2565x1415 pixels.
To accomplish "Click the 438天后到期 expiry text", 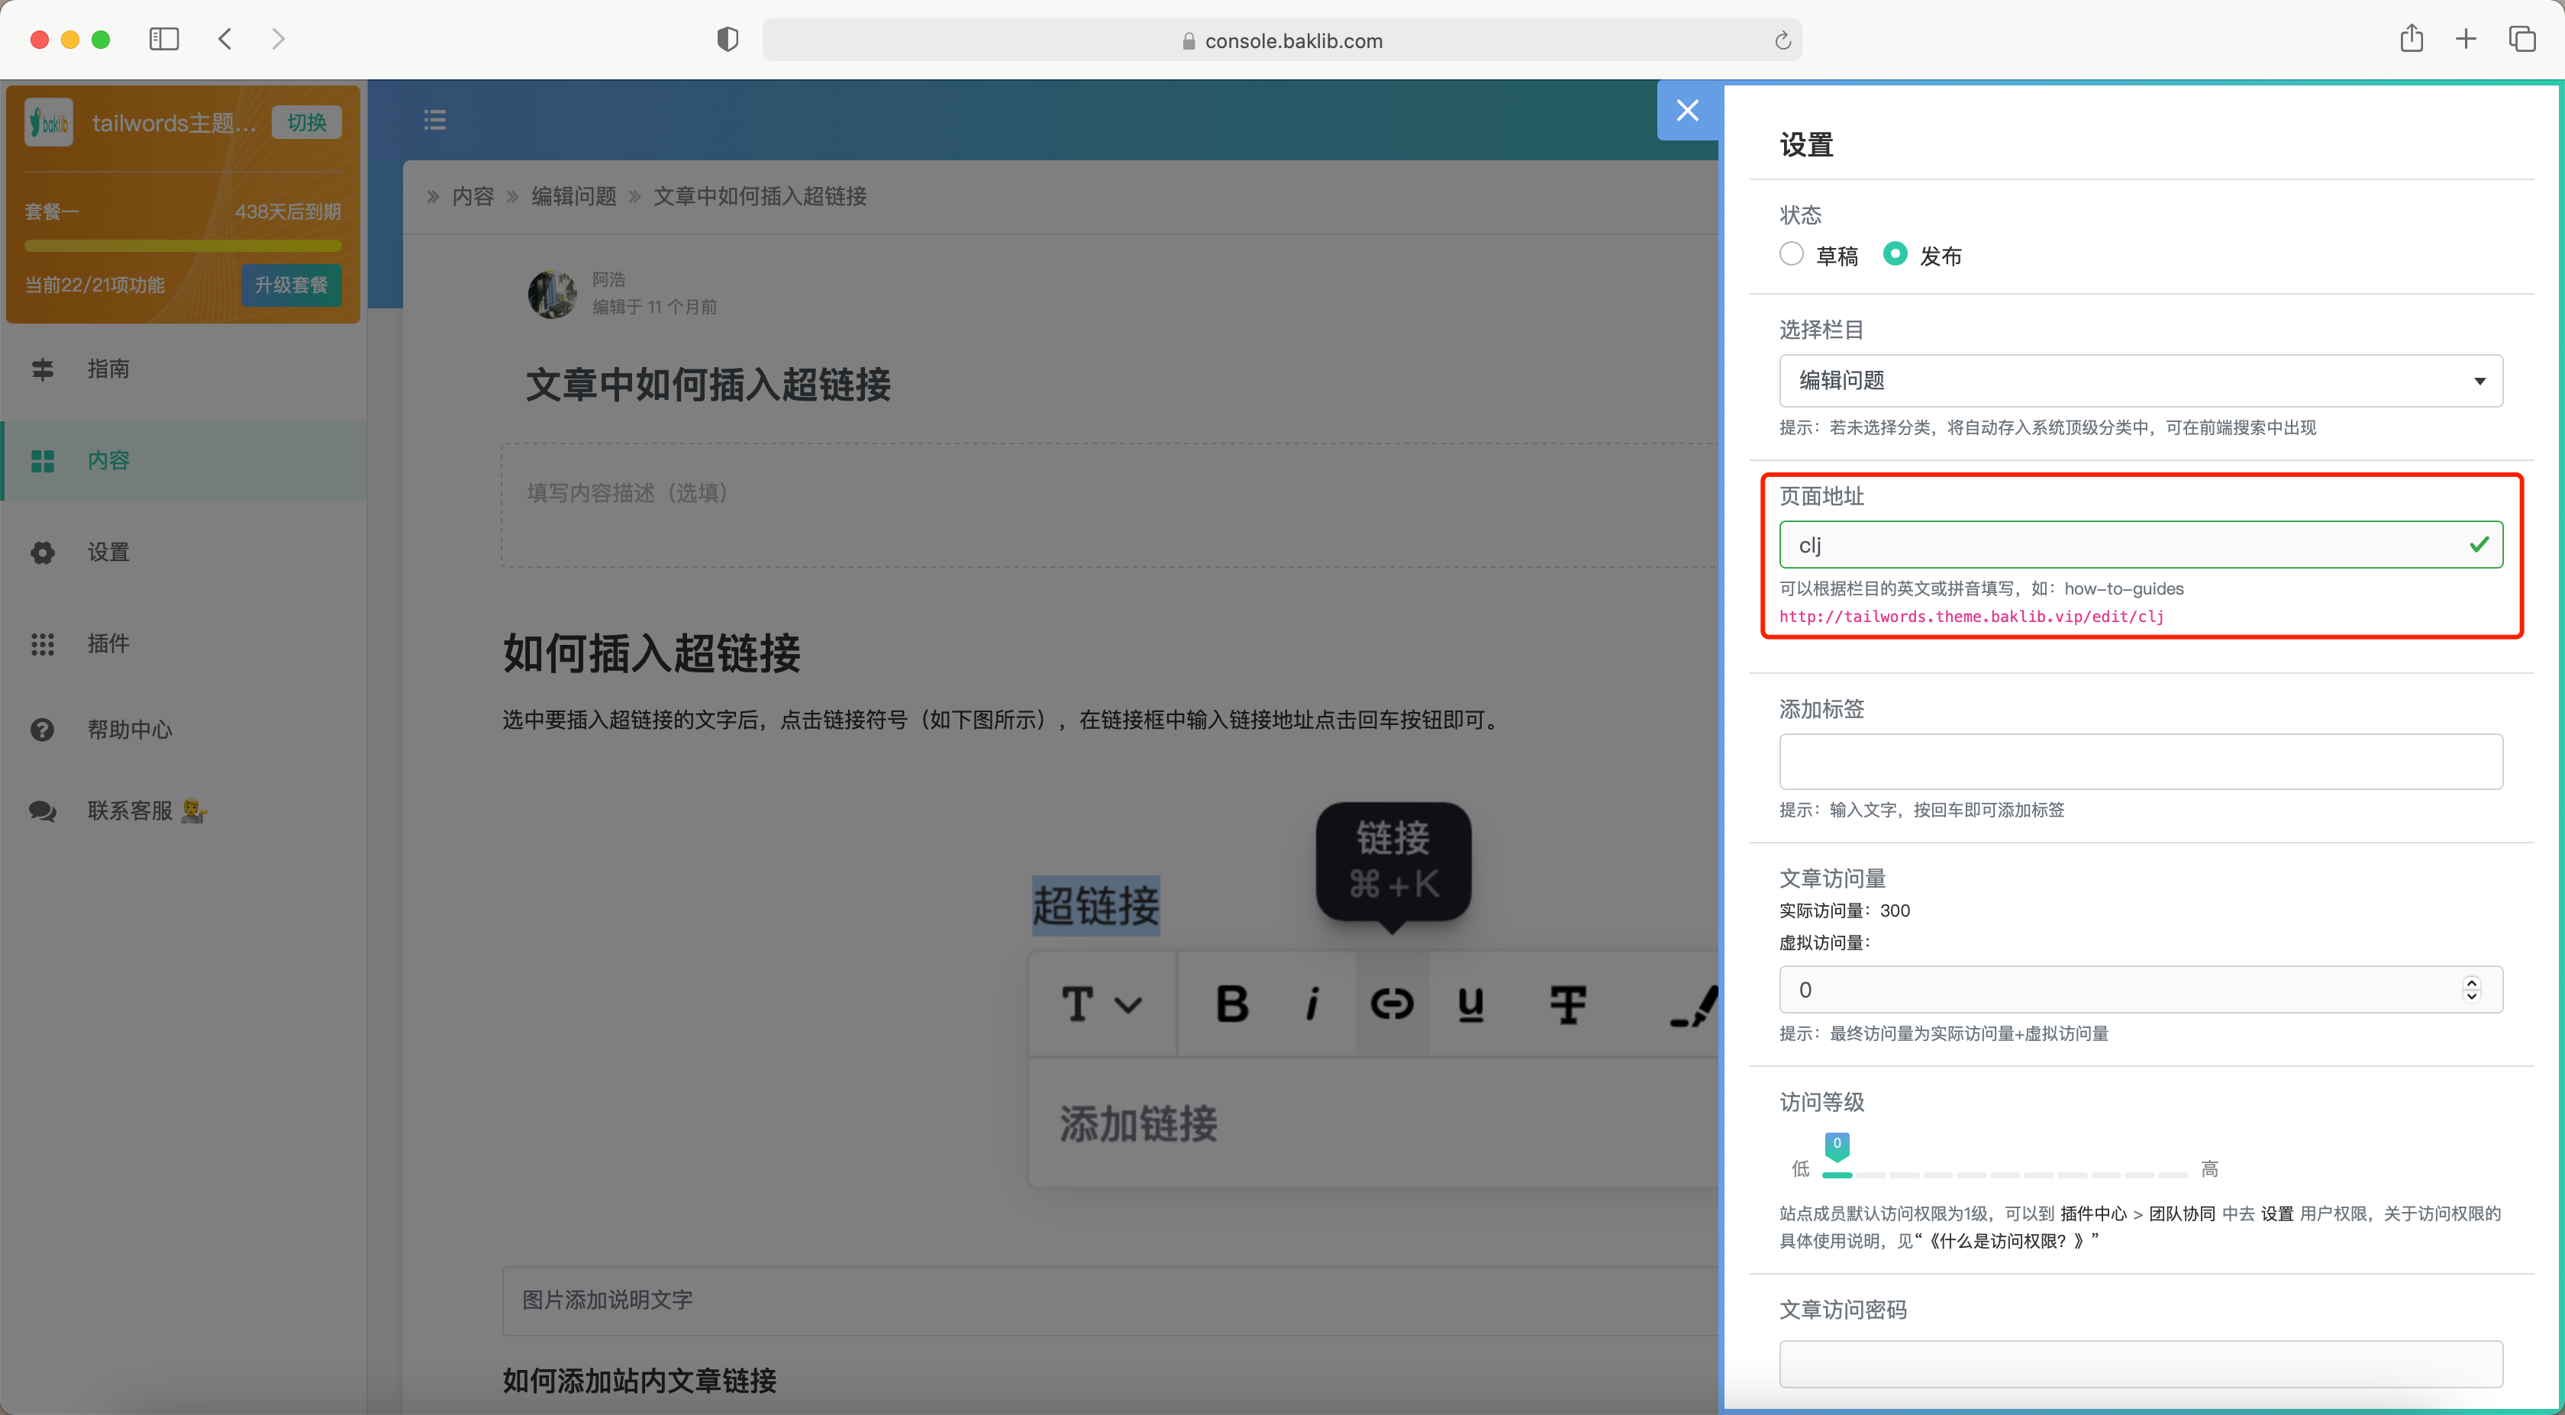I will [x=288, y=211].
